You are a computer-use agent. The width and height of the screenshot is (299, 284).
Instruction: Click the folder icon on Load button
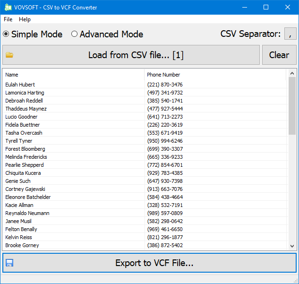tap(9, 55)
